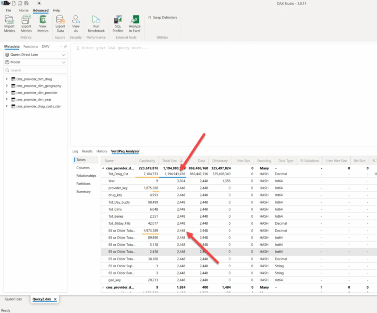Sort by the Total Size column header
Screen dimensions: 377x313
(x=170, y=161)
